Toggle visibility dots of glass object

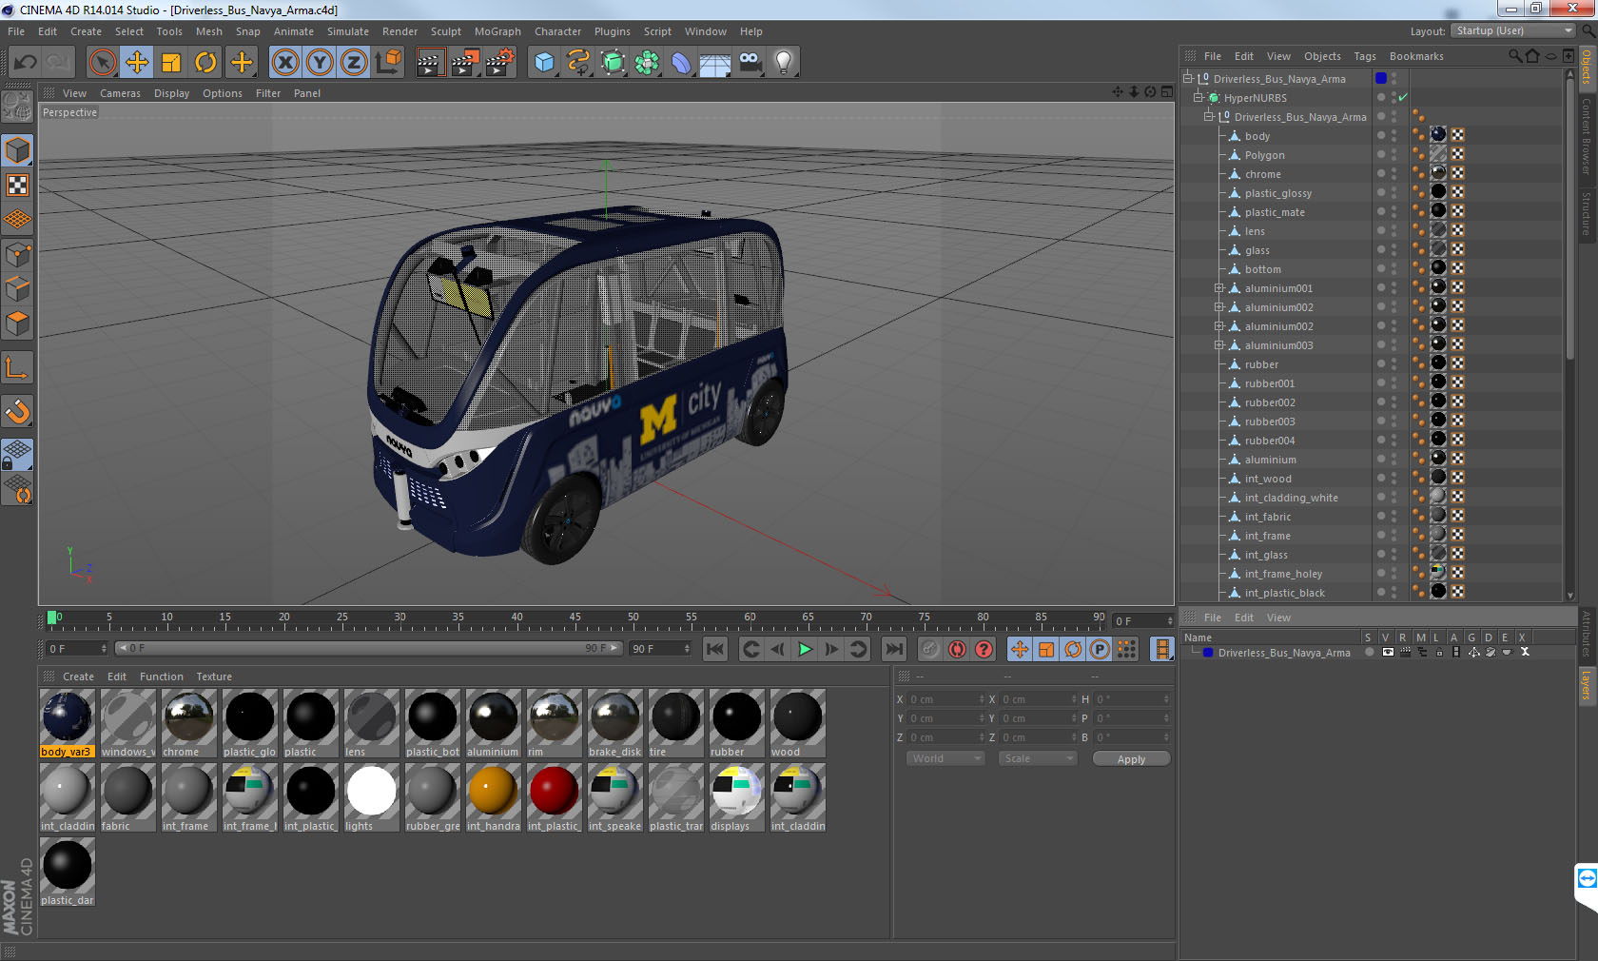[x=1394, y=249]
